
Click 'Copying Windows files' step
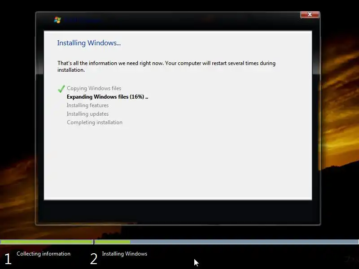coord(94,88)
